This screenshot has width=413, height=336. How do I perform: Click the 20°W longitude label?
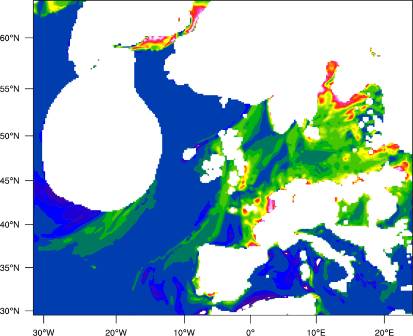[x=116, y=332]
